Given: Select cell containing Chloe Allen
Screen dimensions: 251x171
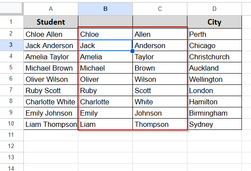Looking at the screenshot, I should coord(51,34).
